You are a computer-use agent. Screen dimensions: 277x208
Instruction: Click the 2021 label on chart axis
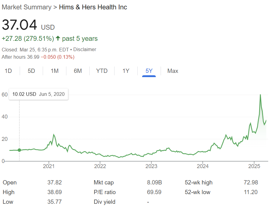tap(48, 166)
